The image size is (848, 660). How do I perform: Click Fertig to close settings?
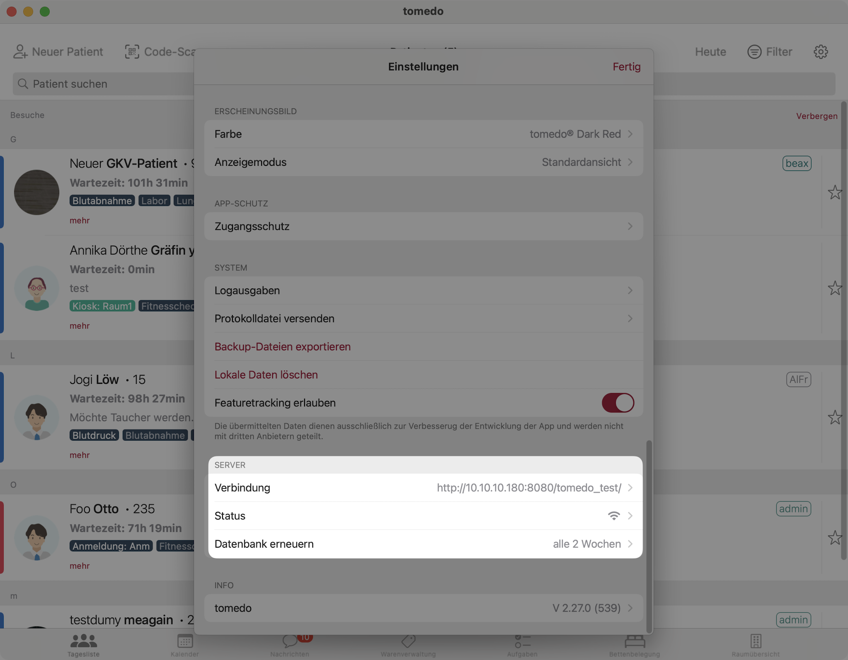tap(626, 67)
